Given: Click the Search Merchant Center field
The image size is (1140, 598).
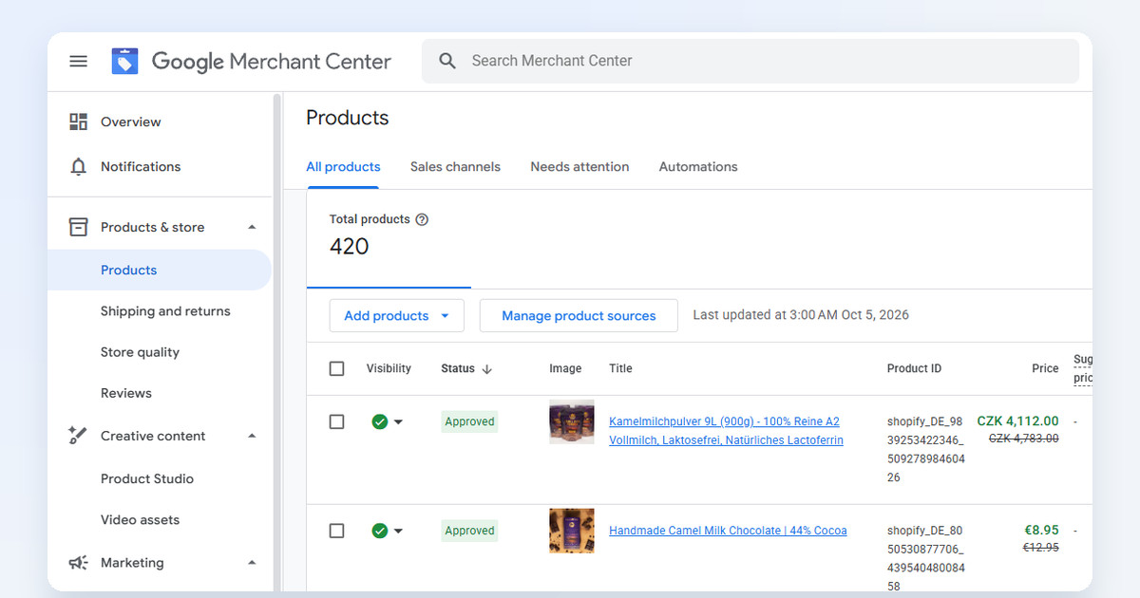Looking at the screenshot, I should (x=750, y=61).
